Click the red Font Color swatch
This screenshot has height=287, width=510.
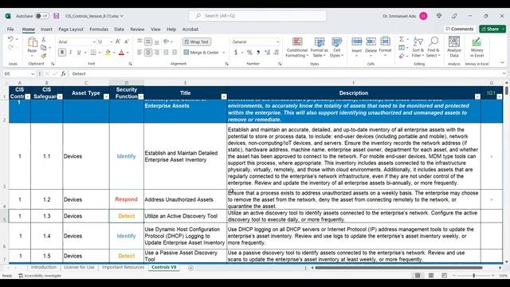point(121,53)
